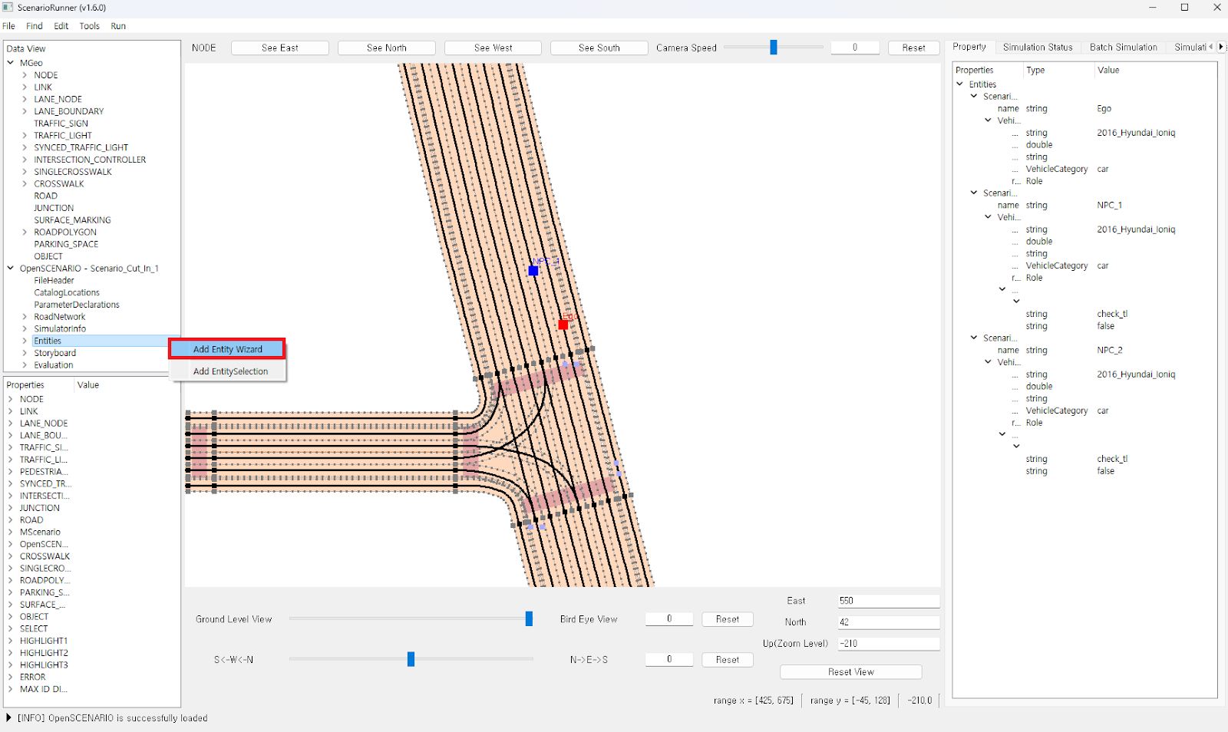This screenshot has height=732, width=1228.
Task: Click the Reset View button
Action: [x=850, y=672]
